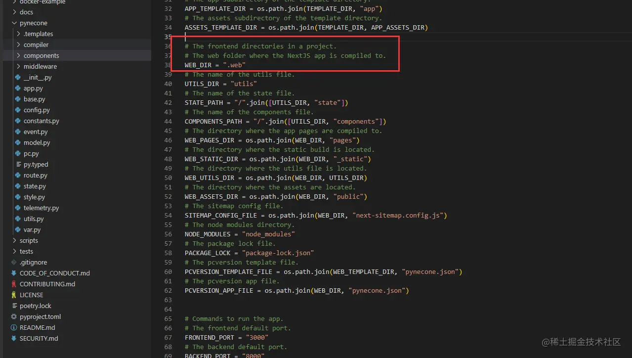Expand the .templates folder chevron

coord(18,34)
